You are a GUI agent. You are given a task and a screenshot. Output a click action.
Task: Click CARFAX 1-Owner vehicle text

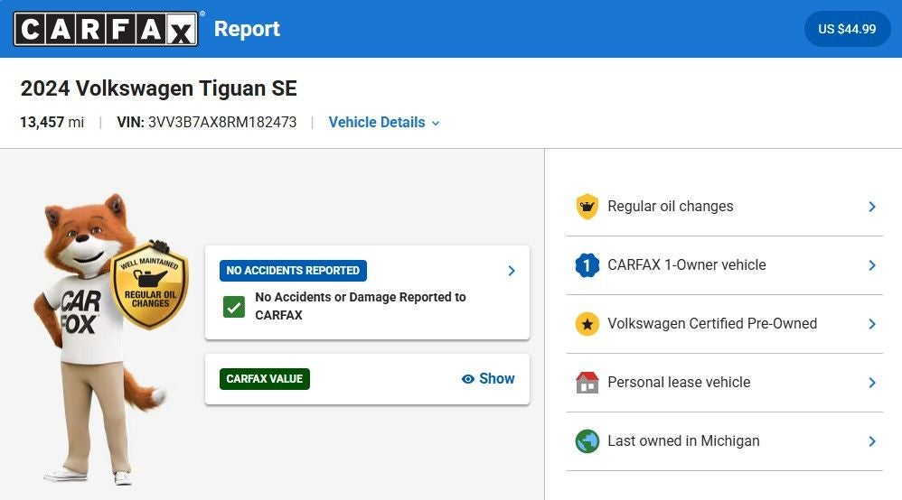[687, 265]
